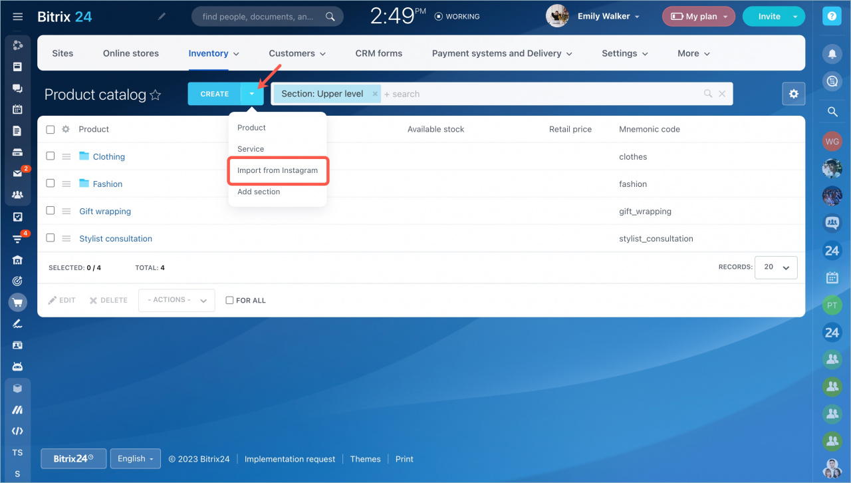Open the calendar icon in right panel
Image resolution: width=851 pixels, height=483 pixels.
coord(832,277)
